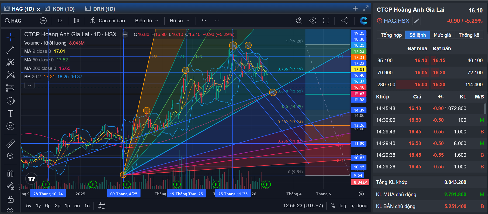Screen dimensions: 488x214
Task: Open the go to date calendar
Action: point(102,205)
